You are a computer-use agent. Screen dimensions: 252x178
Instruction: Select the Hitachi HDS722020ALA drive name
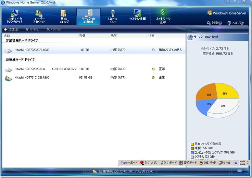pyautogui.click(x=29, y=69)
